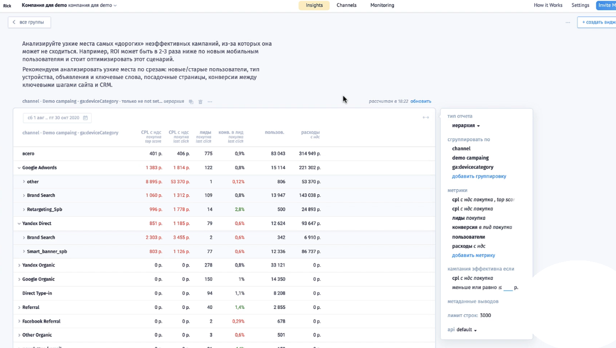Click конв. в лид column header
Viewport: 616px width, 348px height.
click(231, 136)
